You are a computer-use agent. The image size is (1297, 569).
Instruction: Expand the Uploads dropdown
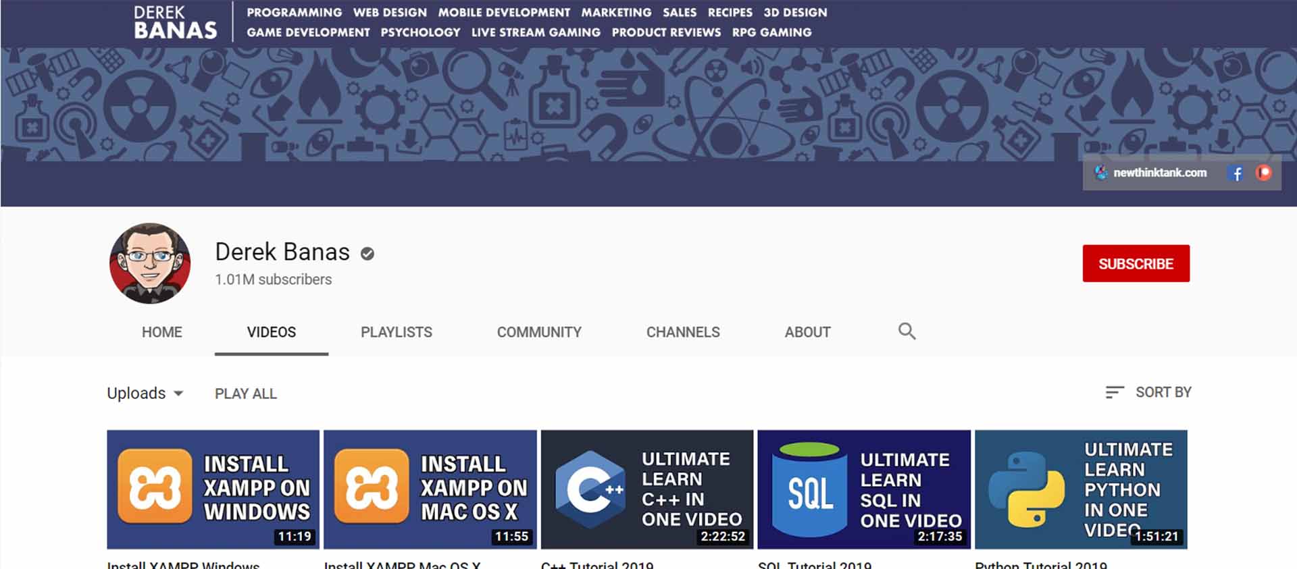[145, 393]
